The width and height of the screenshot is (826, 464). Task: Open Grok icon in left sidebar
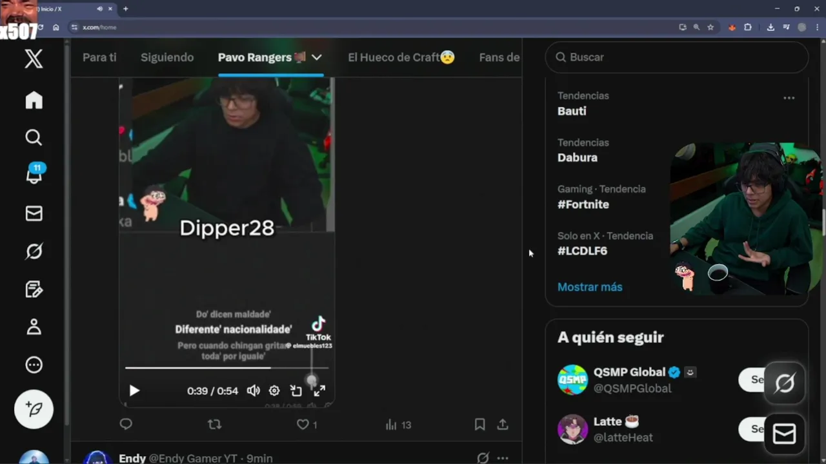pyautogui.click(x=34, y=251)
